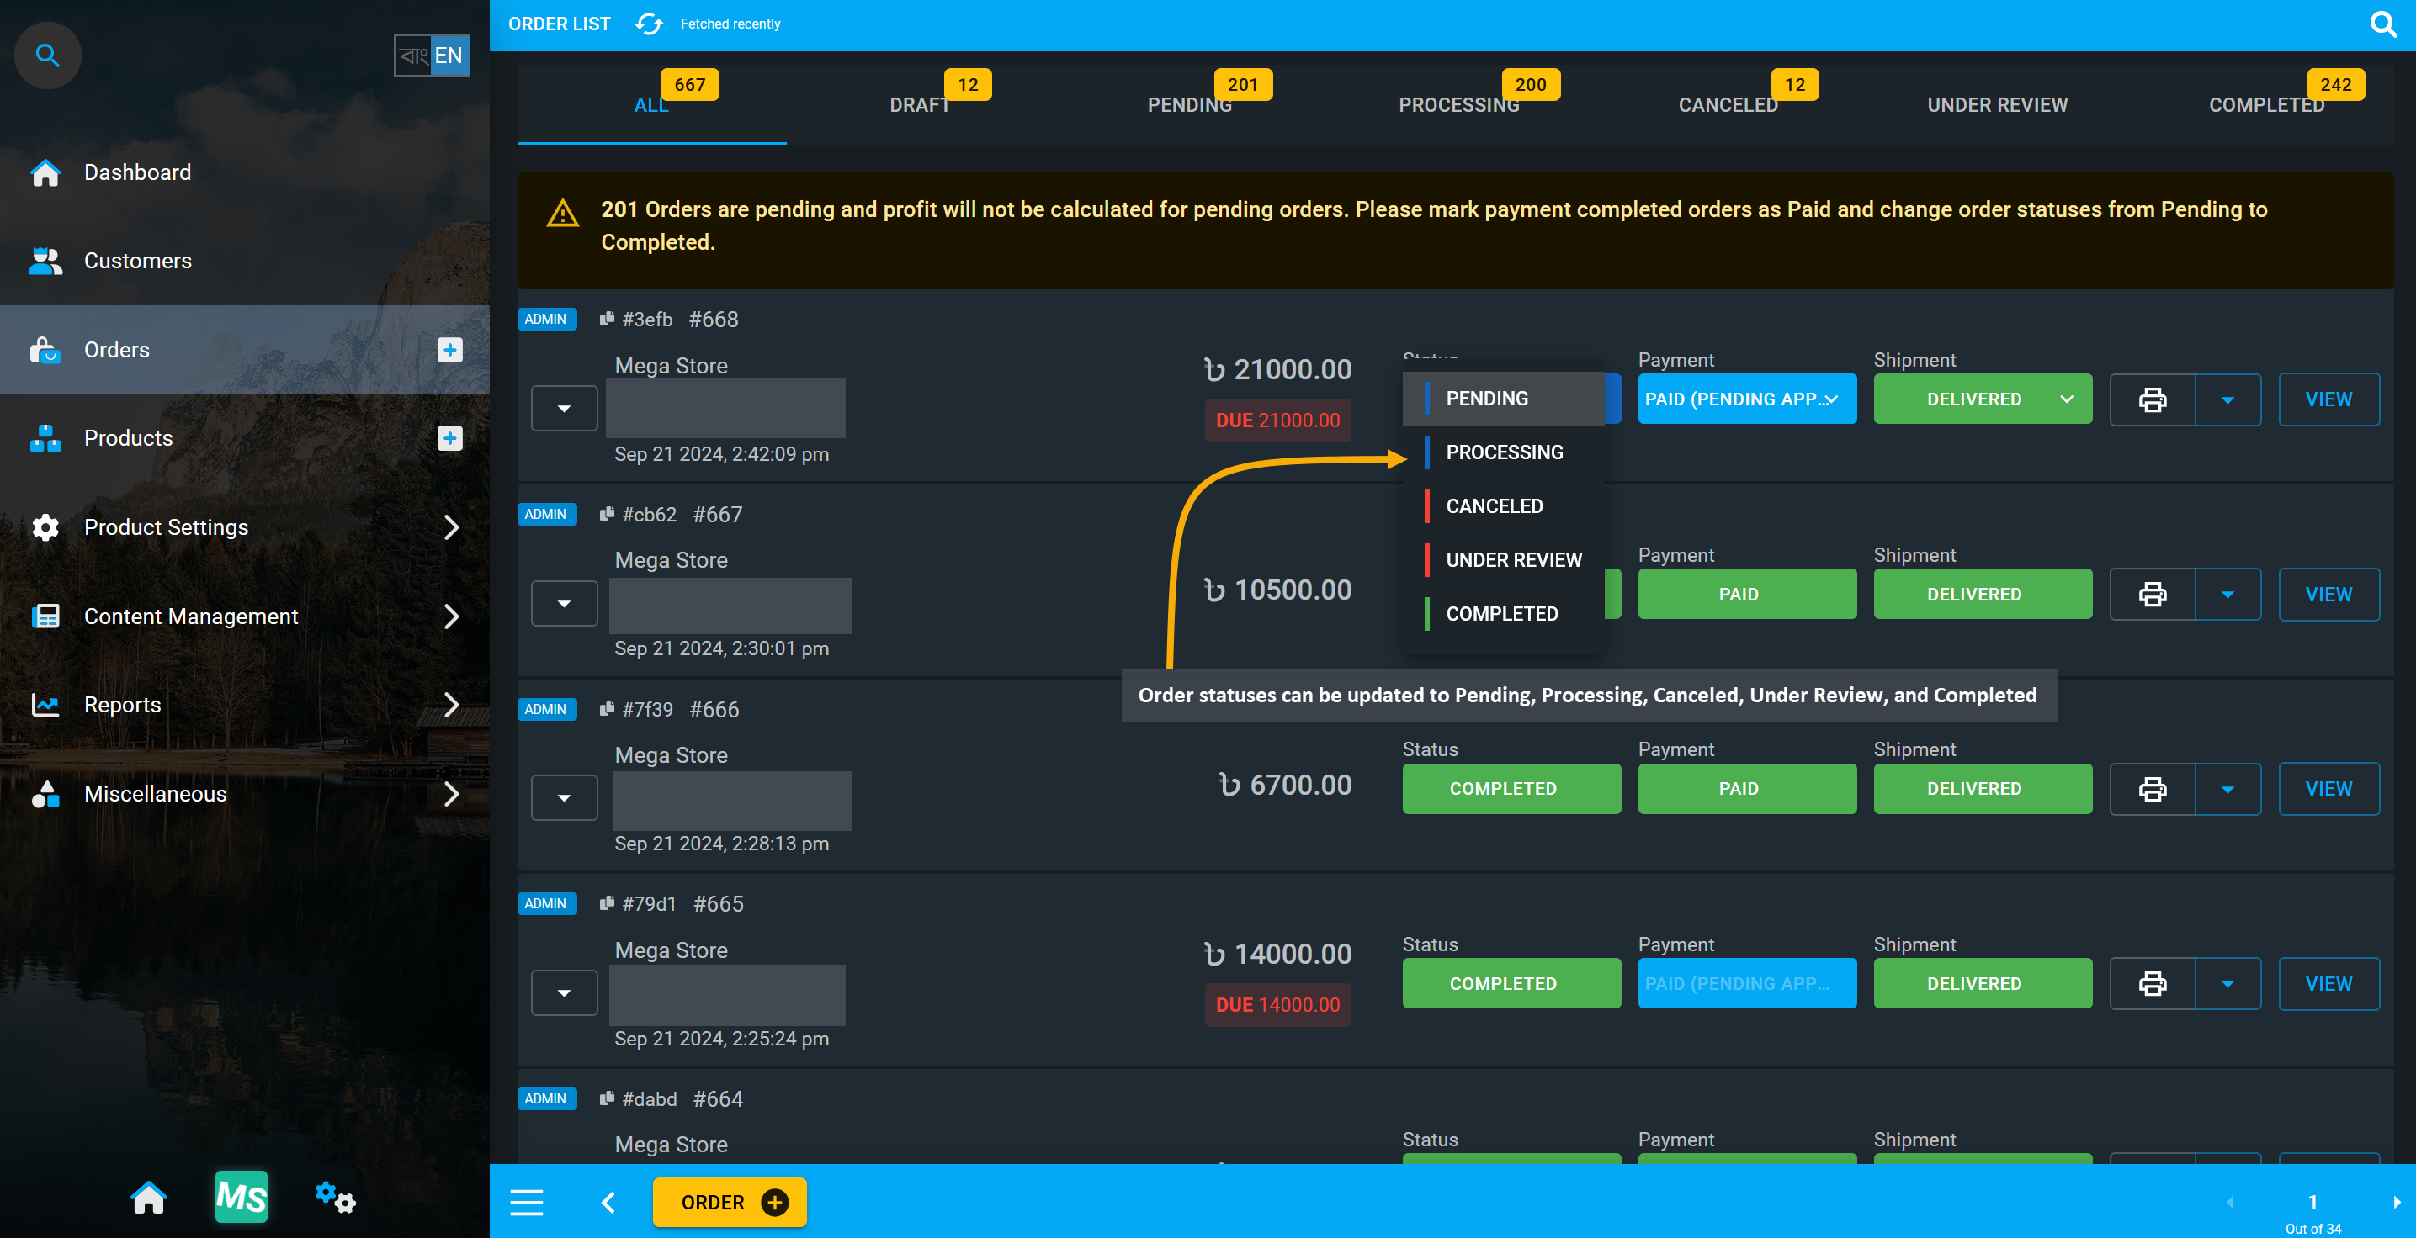Click the Dashboard home icon sidebar

coord(45,172)
